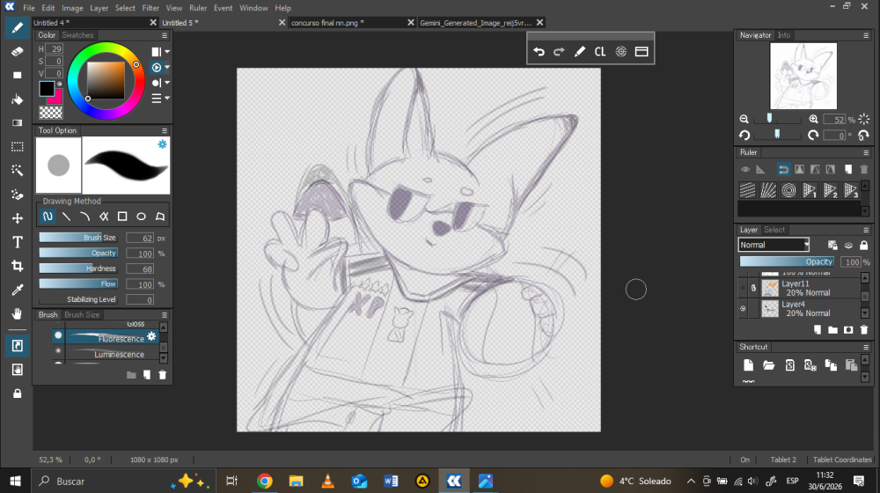The image size is (880, 493).
Task: Switch to Select tab in Layer panel
Action: 774,230
